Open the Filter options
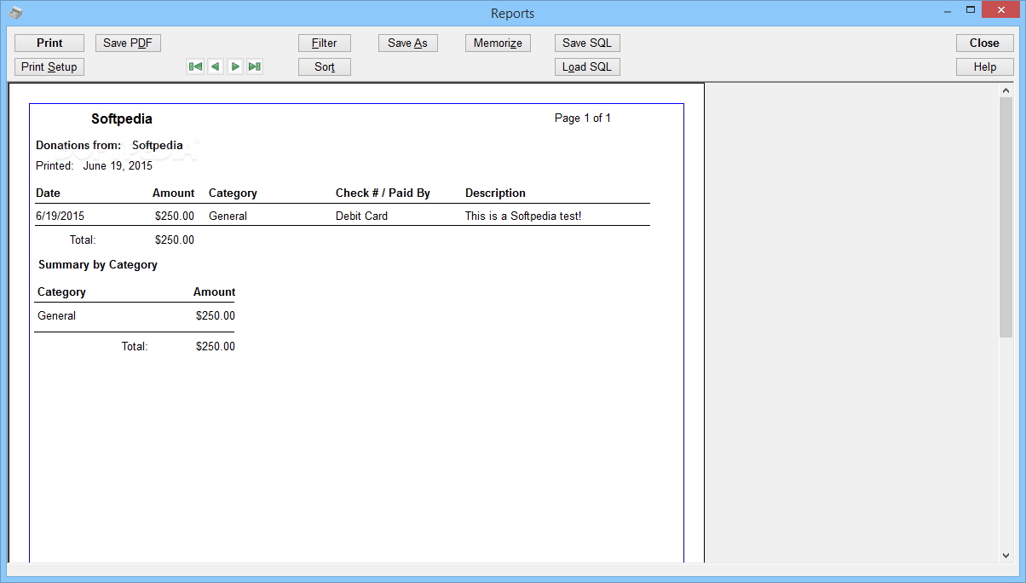Viewport: 1026px width, 583px height. (x=325, y=43)
